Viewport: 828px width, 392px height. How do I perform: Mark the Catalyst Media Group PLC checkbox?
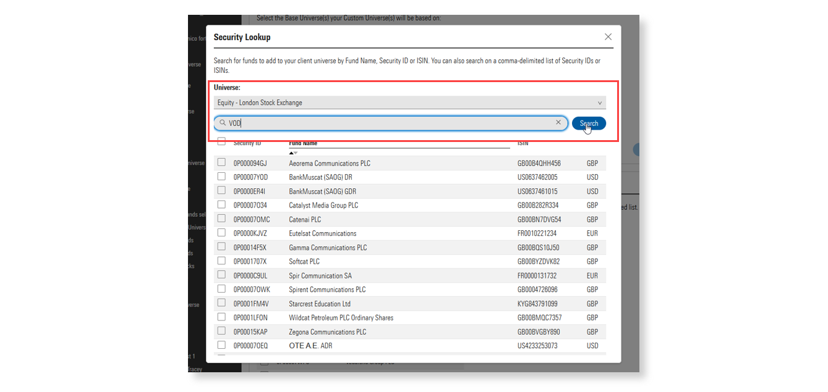[221, 204]
